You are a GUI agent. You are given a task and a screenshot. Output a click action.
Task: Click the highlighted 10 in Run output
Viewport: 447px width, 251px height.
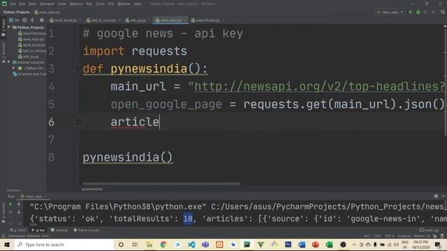pyautogui.click(x=188, y=218)
